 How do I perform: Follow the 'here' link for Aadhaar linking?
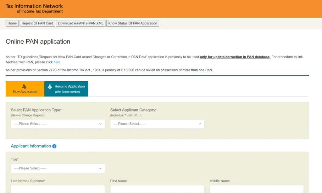pyautogui.click(x=57, y=62)
